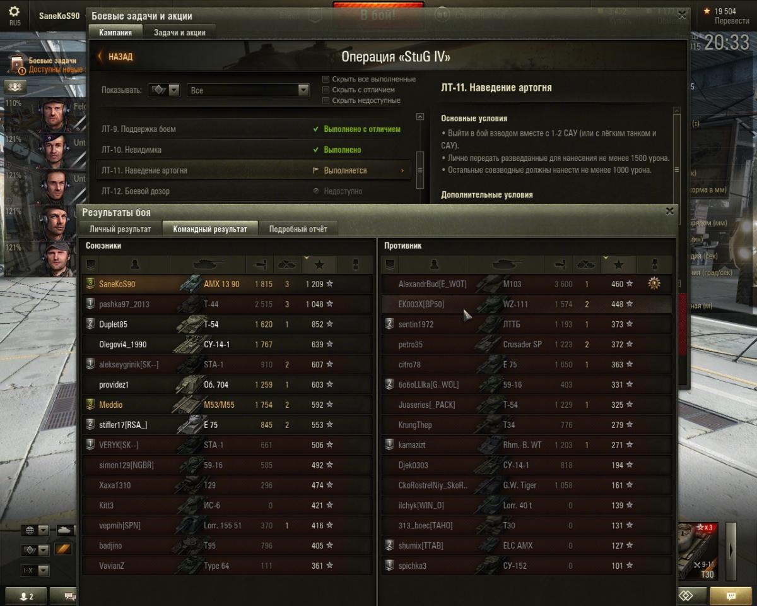Enable 'Скрыть все выполненные' checkbox

pos(326,80)
